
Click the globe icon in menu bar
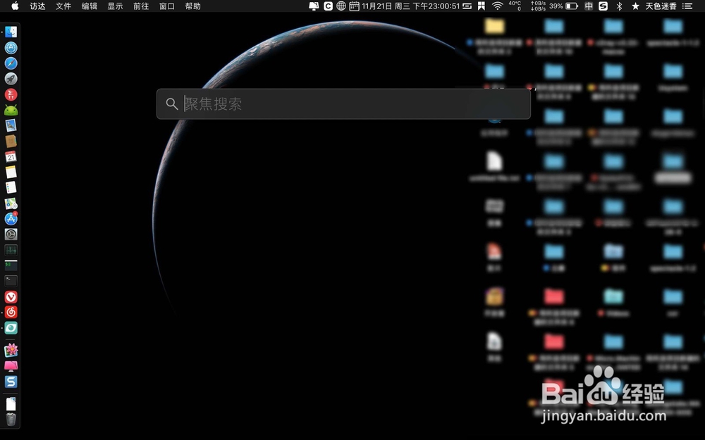[x=341, y=6]
